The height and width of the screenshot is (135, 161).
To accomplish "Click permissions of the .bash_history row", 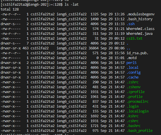I will pos(11,19).
